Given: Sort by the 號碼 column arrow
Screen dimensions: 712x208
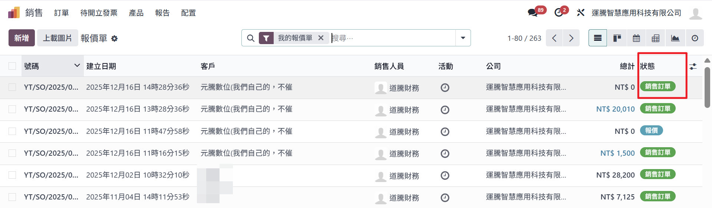Looking at the screenshot, I should coord(77,66).
